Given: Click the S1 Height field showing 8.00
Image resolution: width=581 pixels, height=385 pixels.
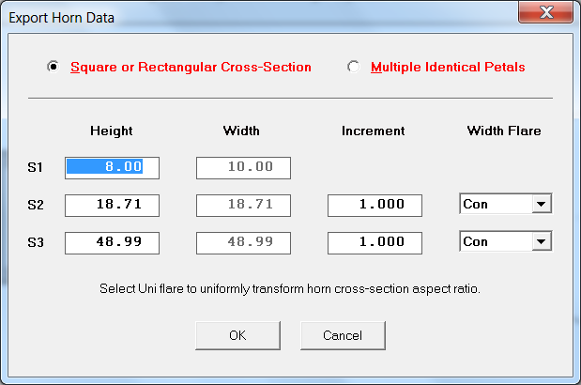Looking at the screenshot, I should (x=112, y=168).
